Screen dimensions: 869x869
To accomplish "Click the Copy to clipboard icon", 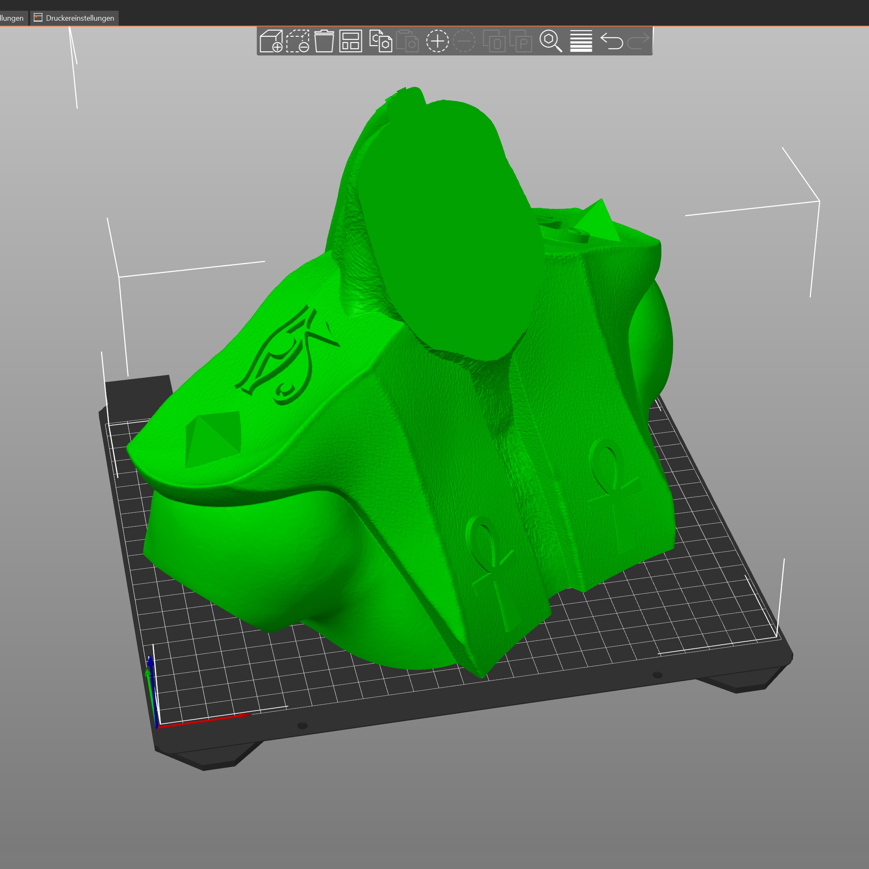I will 381,41.
